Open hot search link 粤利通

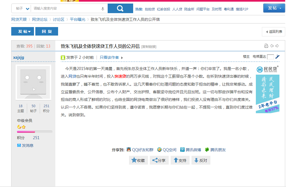(228, 9)
